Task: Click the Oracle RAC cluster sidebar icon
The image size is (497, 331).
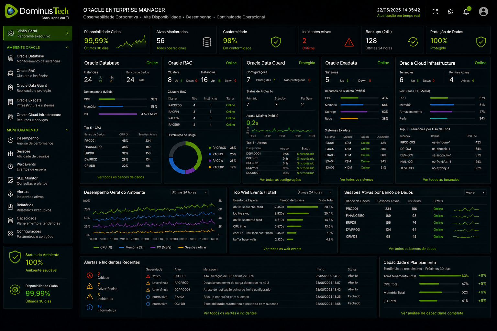Action: (11, 73)
